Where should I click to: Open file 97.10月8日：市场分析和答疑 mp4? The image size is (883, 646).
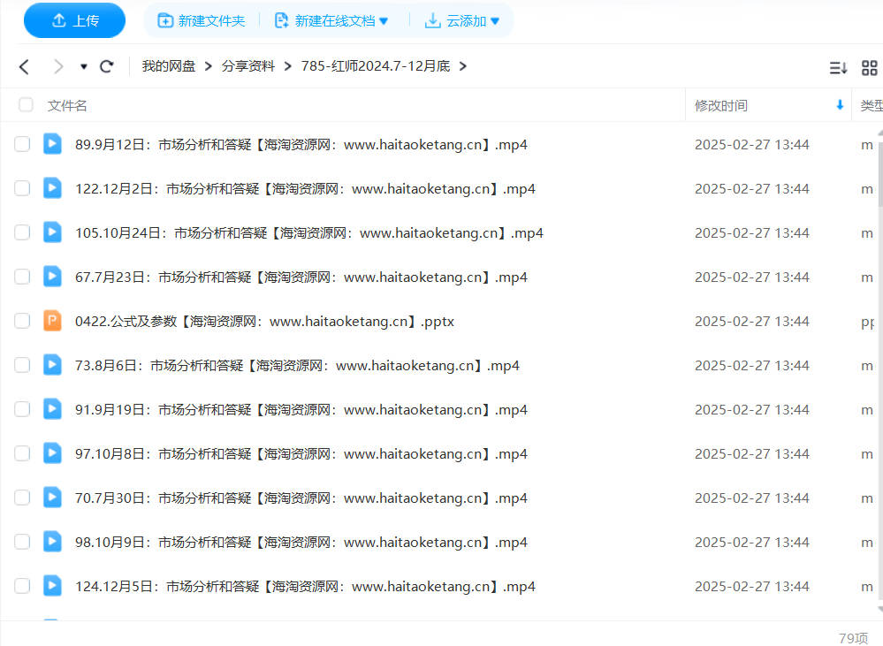click(301, 454)
